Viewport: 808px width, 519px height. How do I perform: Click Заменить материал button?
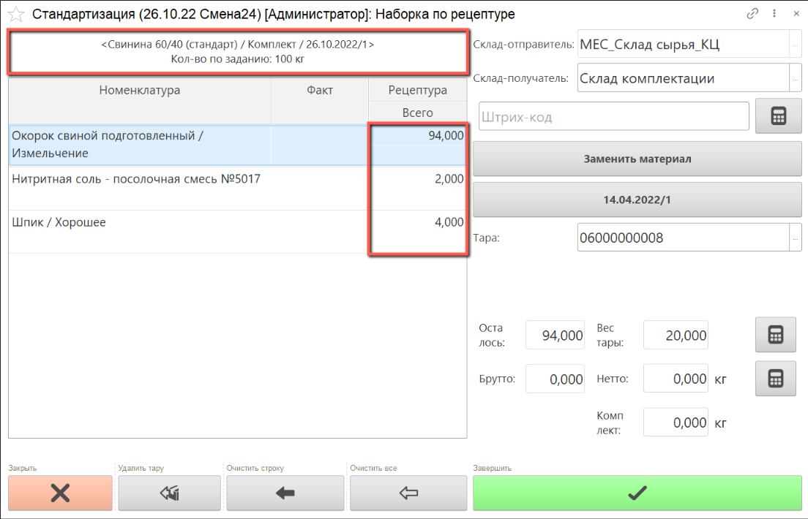pyautogui.click(x=637, y=159)
